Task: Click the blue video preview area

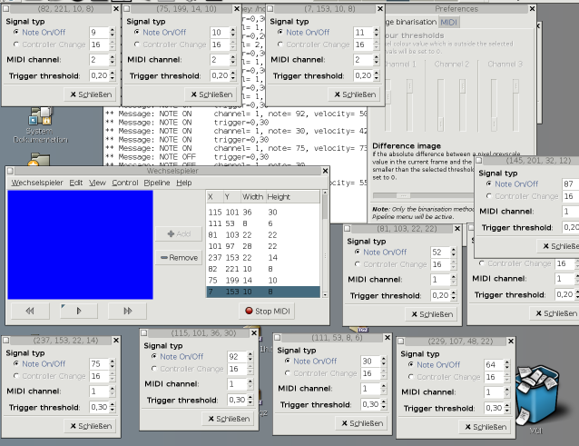Action: (76, 243)
